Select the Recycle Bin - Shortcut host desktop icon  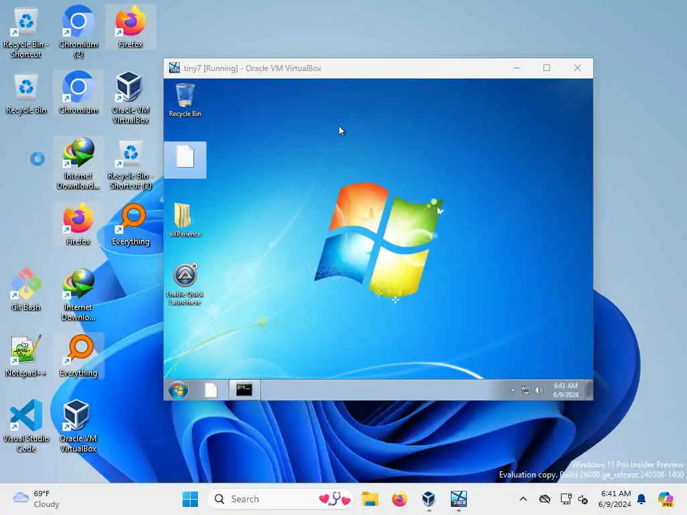tap(26, 32)
